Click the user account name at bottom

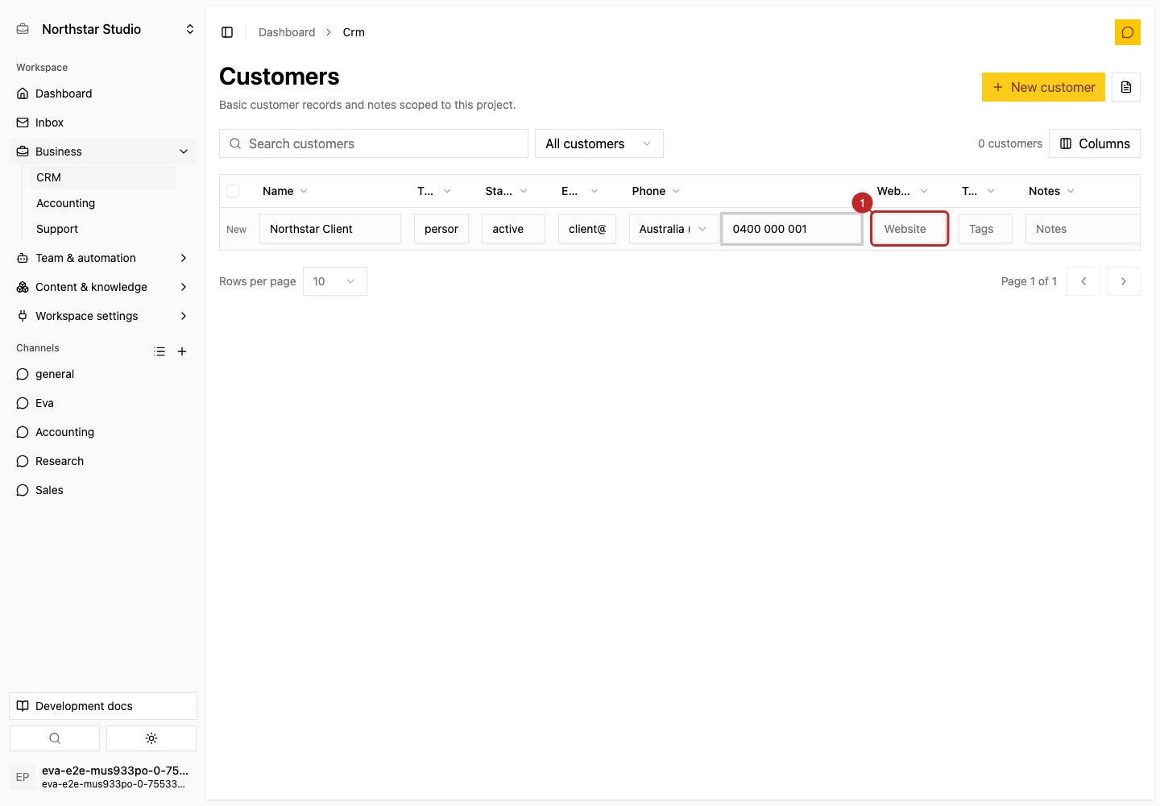coord(115,771)
